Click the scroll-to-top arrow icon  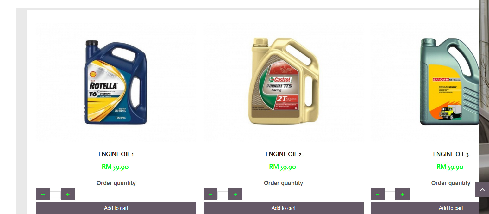tap(482, 190)
